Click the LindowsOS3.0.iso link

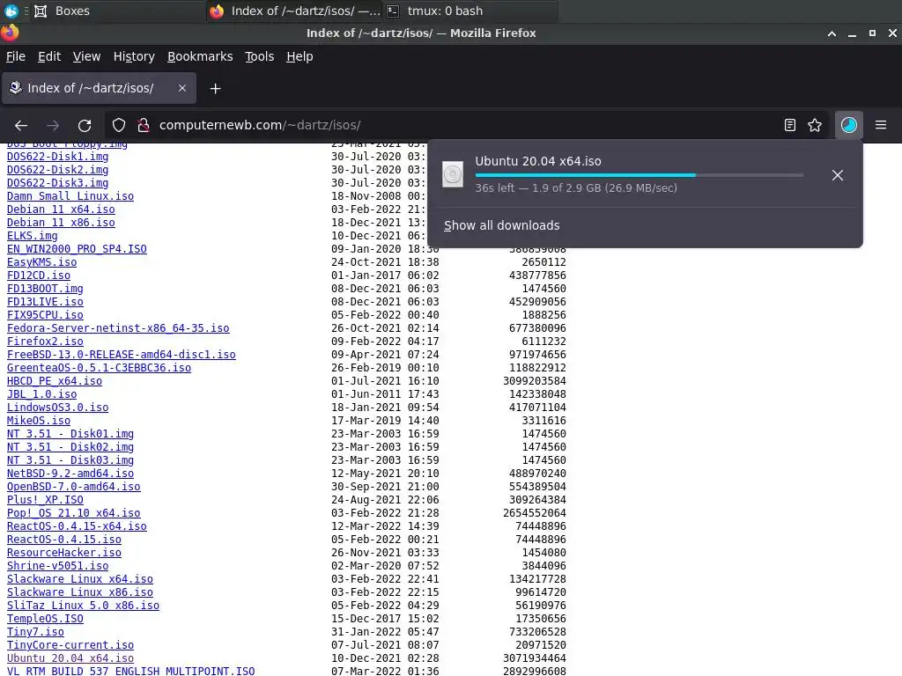tap(57, 408)
